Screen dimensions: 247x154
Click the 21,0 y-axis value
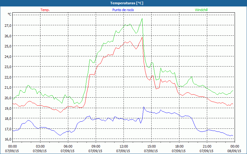click(x=8, y=87)
